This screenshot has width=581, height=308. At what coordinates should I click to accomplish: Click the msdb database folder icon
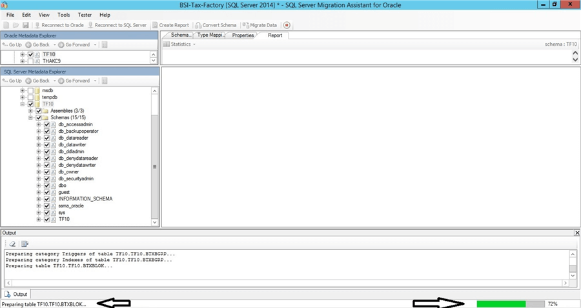[37, 91]
